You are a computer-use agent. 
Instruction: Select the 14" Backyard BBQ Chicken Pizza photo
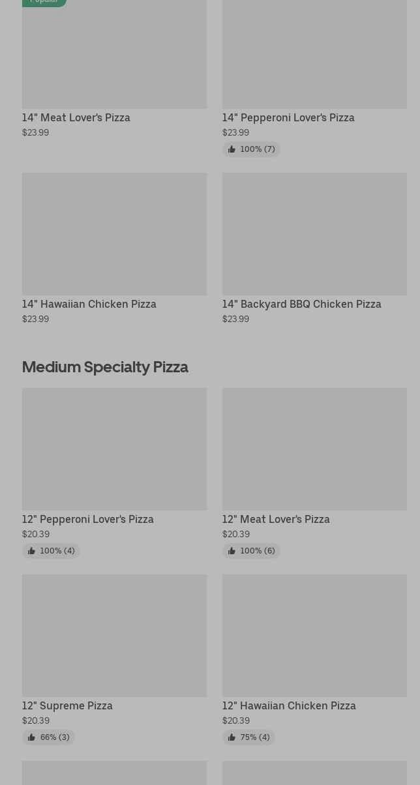click(x=314, y=233)
